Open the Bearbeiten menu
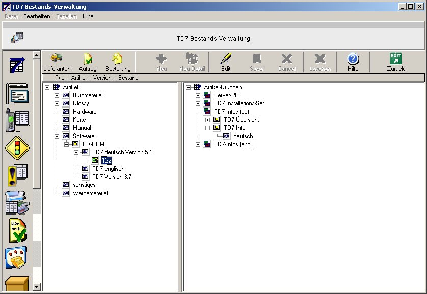Viewport: 427px width, 294px height. [x=37, y=16]
